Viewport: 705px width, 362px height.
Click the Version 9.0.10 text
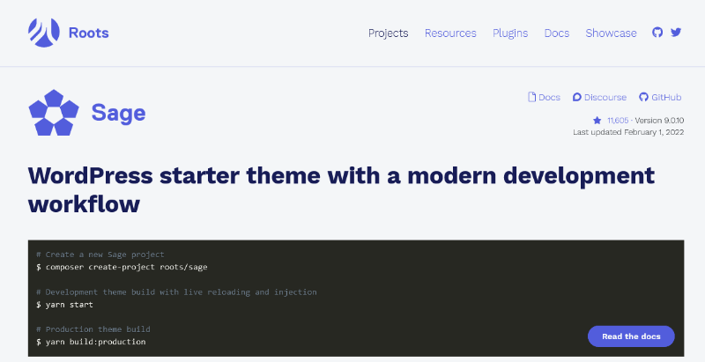(659, 121)
